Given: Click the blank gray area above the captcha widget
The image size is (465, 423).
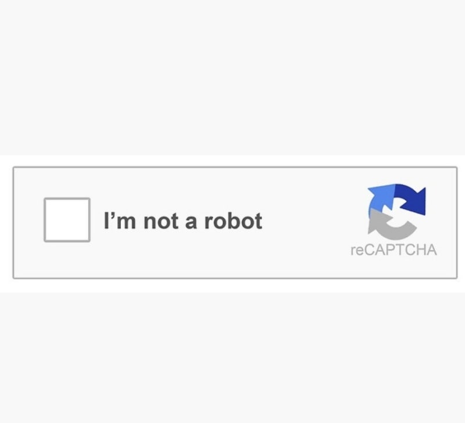Looking at the screenshot, I should click(x=233, y=77).
